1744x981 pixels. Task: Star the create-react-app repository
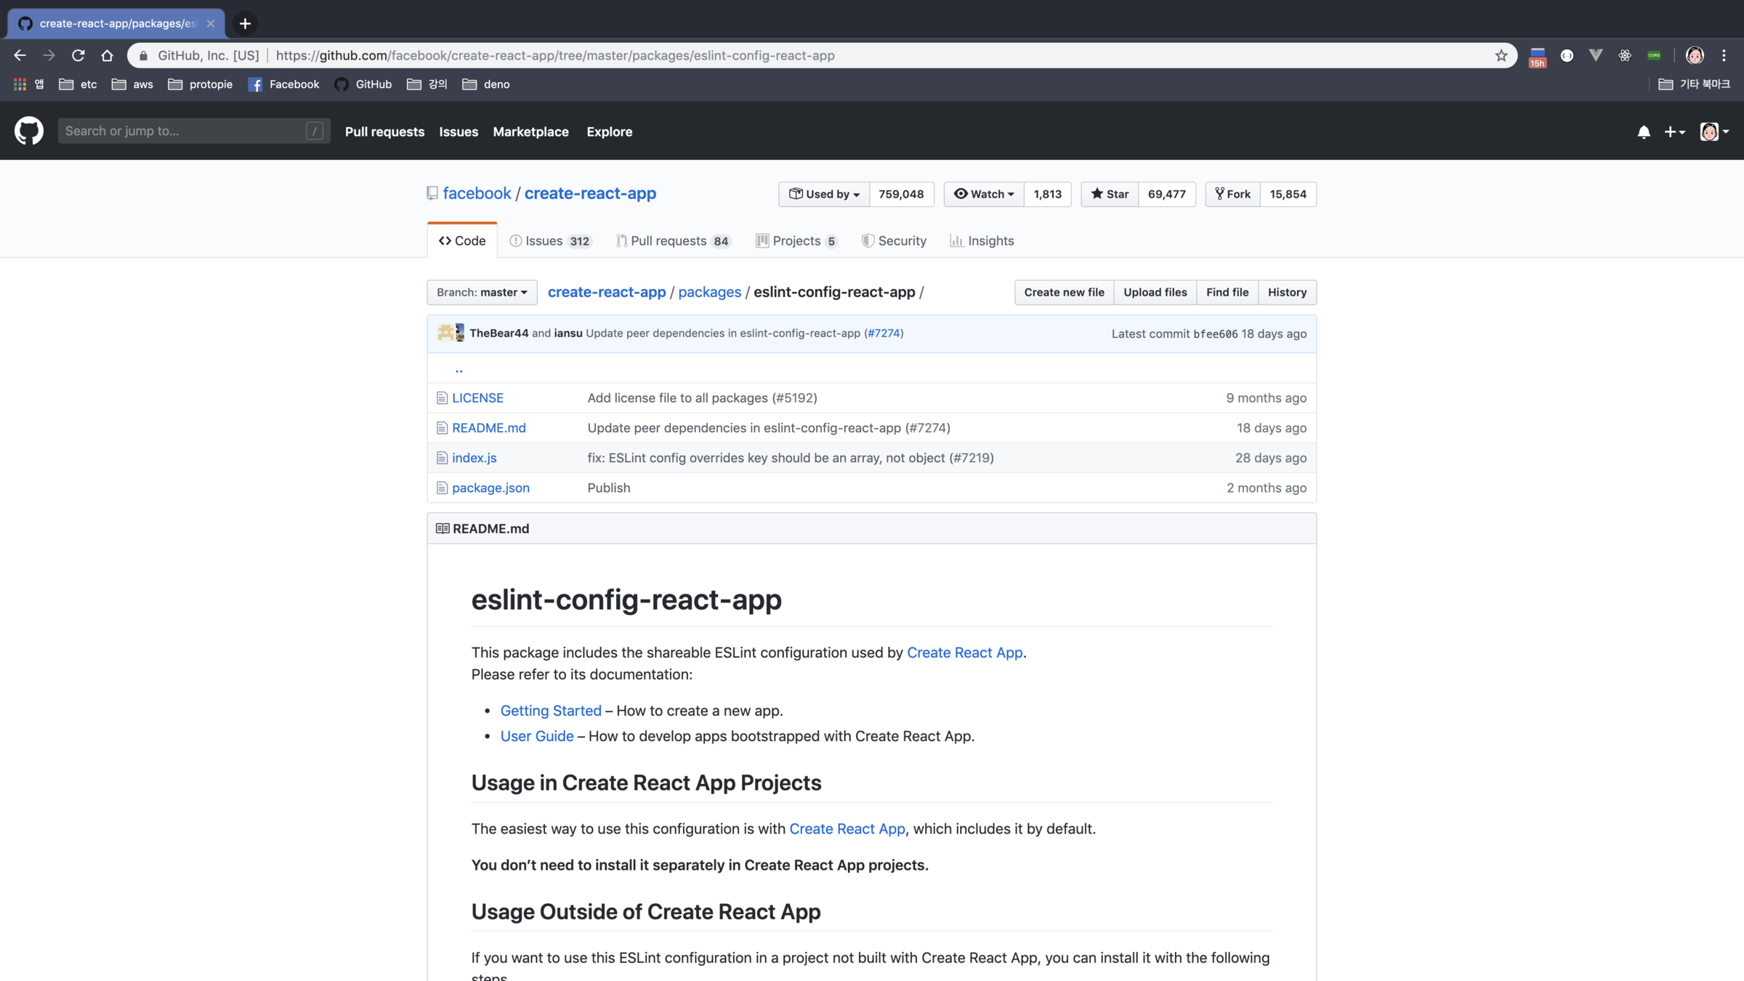(x=1110, y=194)
